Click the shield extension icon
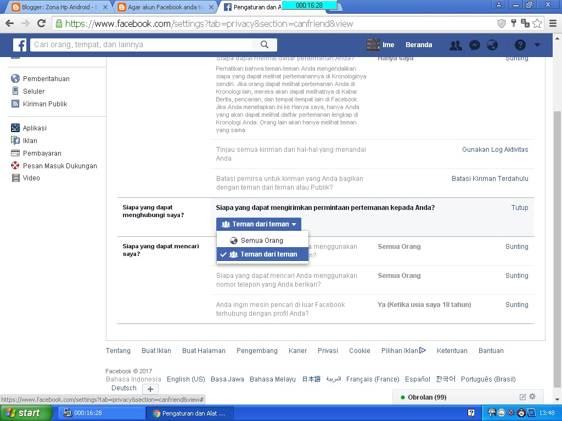This screenshot has width=562, height=421. (502, 24)
